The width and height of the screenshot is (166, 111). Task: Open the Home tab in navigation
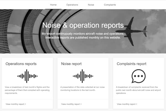pyautogui.click(x=53, y=5)
